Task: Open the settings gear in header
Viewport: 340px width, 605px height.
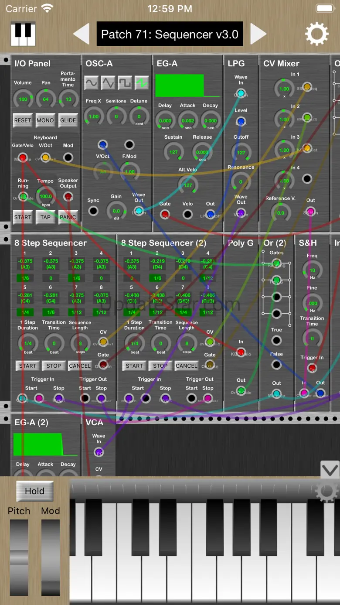Action: tap(317, 34)
